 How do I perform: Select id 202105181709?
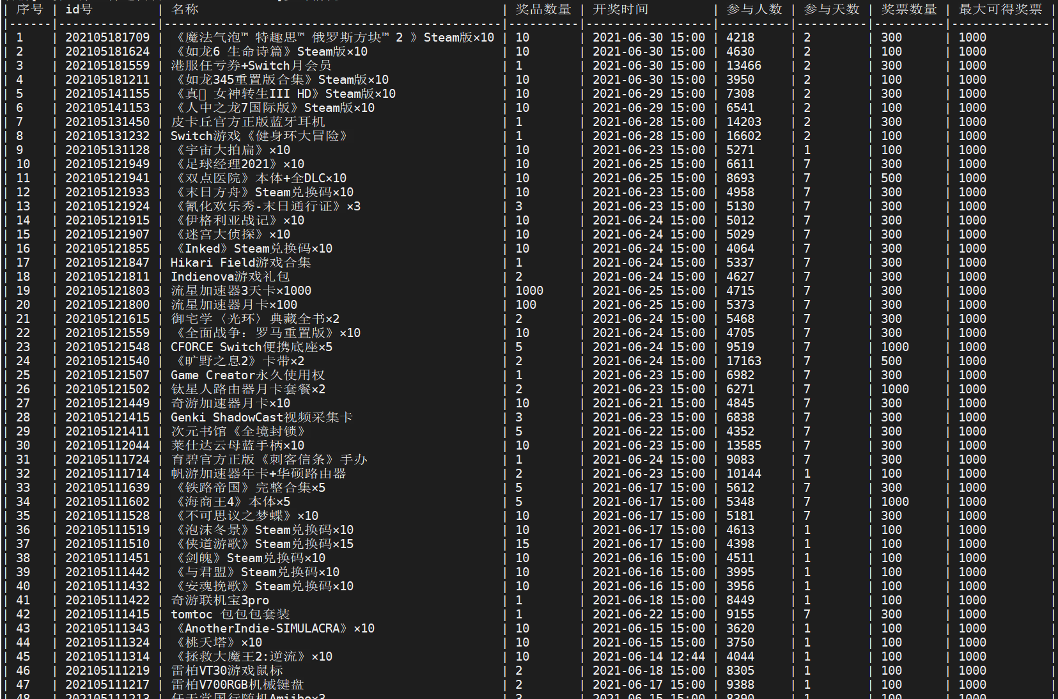click(107, 38)
